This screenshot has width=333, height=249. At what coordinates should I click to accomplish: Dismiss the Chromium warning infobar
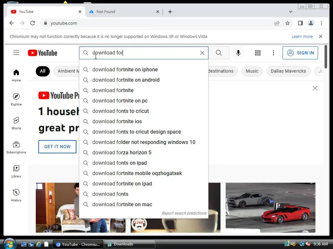tap(321, 36)
